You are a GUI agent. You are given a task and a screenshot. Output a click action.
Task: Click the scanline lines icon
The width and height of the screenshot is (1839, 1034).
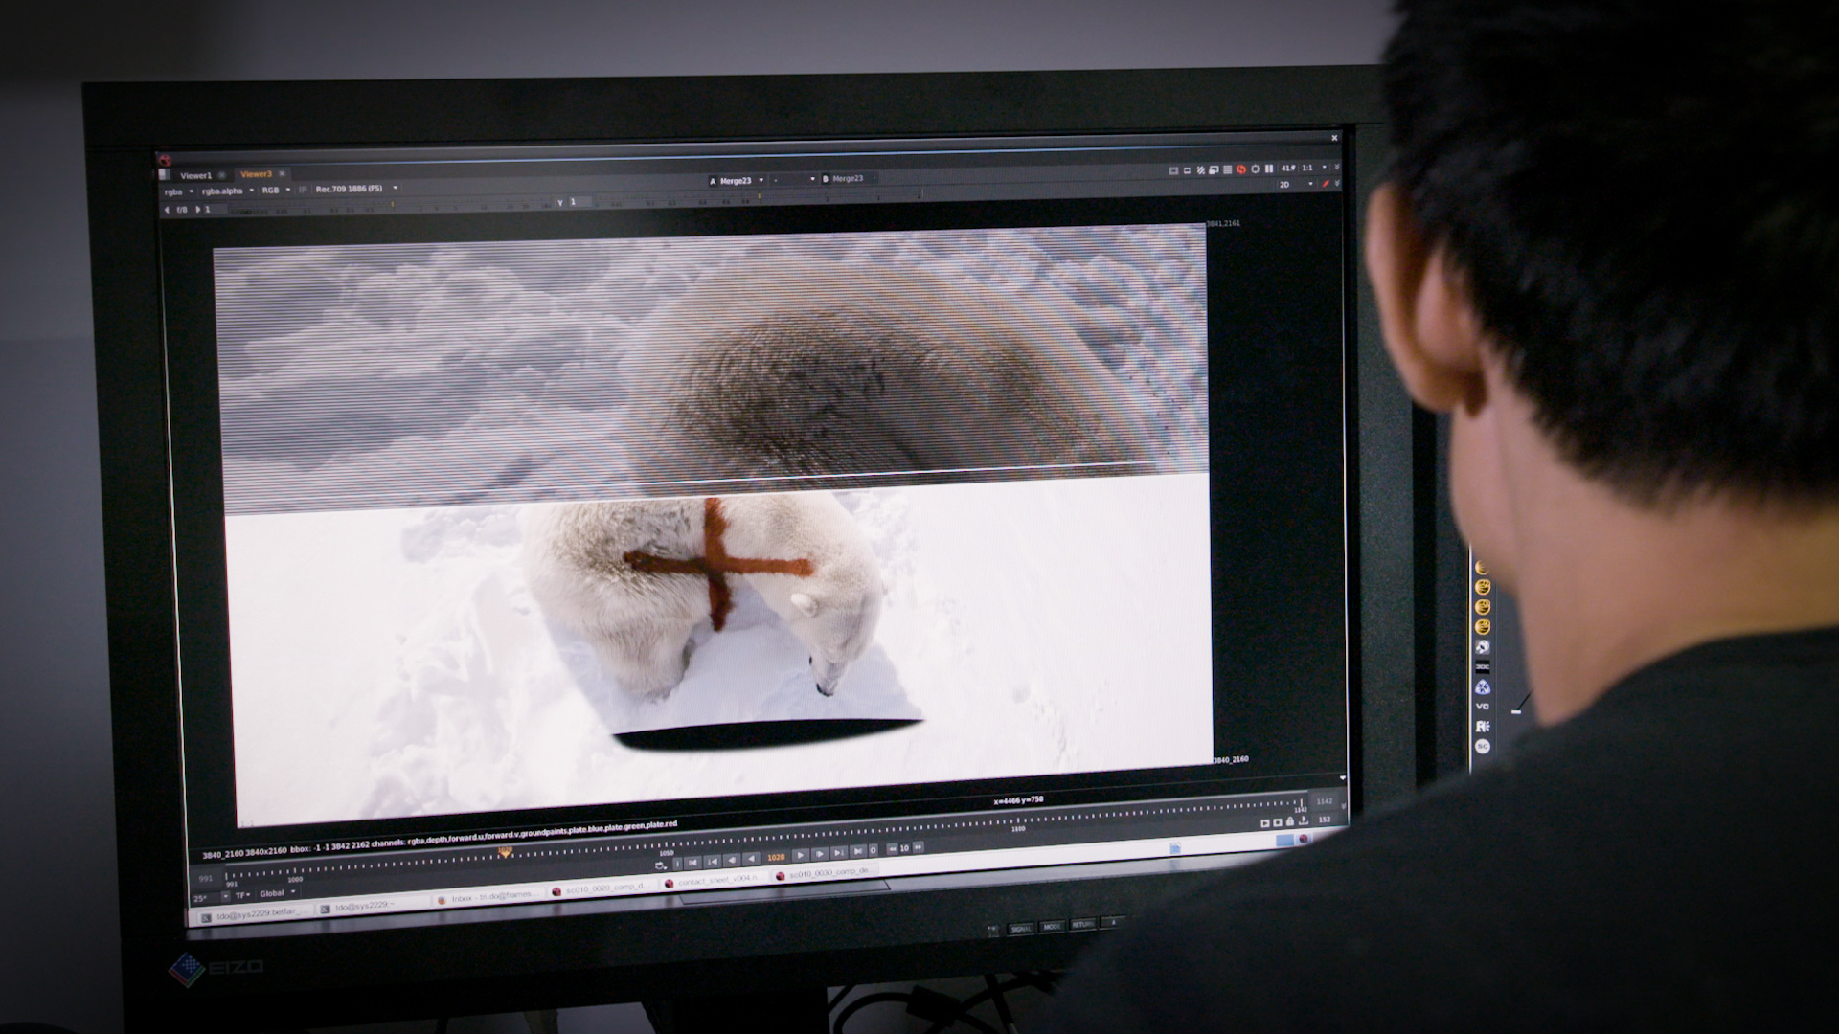[1227, 170]
